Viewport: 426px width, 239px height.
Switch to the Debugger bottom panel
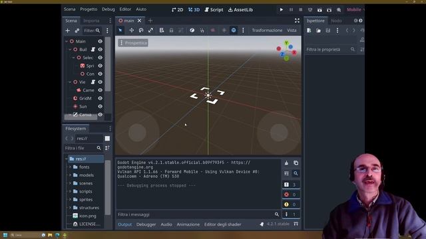pos(146,224)
